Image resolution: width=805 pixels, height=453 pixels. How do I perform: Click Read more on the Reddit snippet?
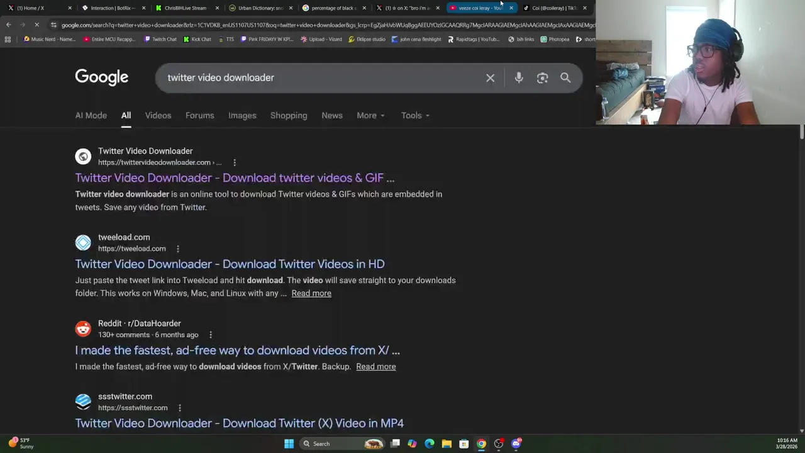375,367
